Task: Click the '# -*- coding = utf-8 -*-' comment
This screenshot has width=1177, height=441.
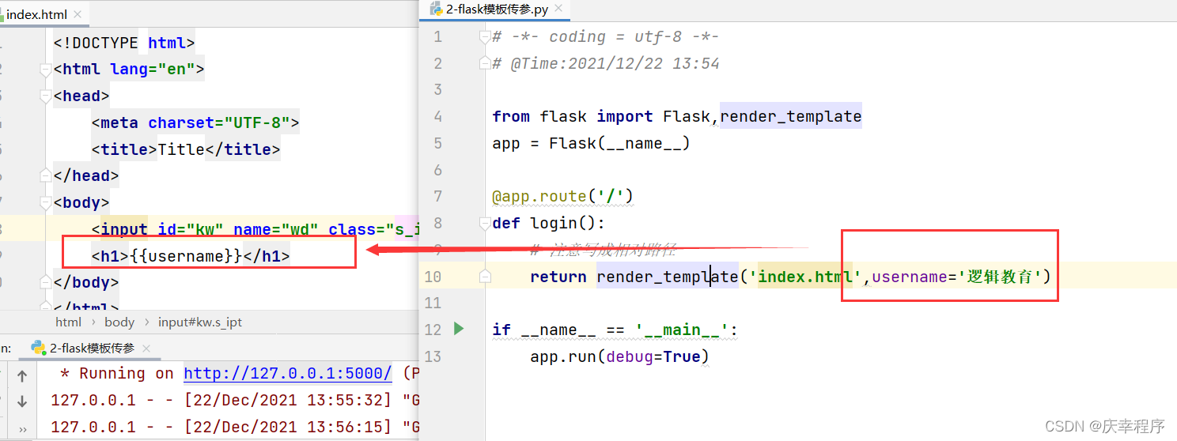Action: (605, 36)
